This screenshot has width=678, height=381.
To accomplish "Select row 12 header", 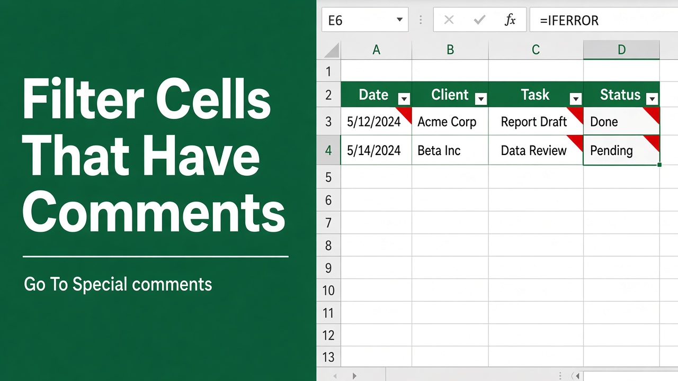I will (x=328, y=335).
